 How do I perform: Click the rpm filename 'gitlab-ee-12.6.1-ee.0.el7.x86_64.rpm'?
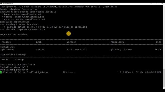tap(24, 72)
